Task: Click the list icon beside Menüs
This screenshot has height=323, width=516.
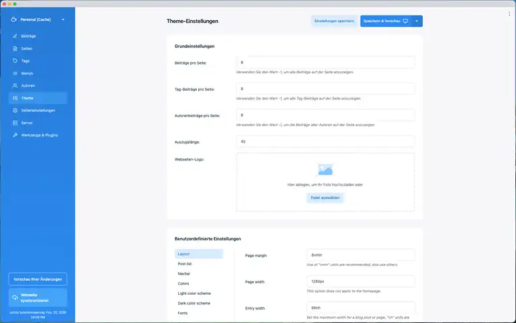Action: pos(15,73)
